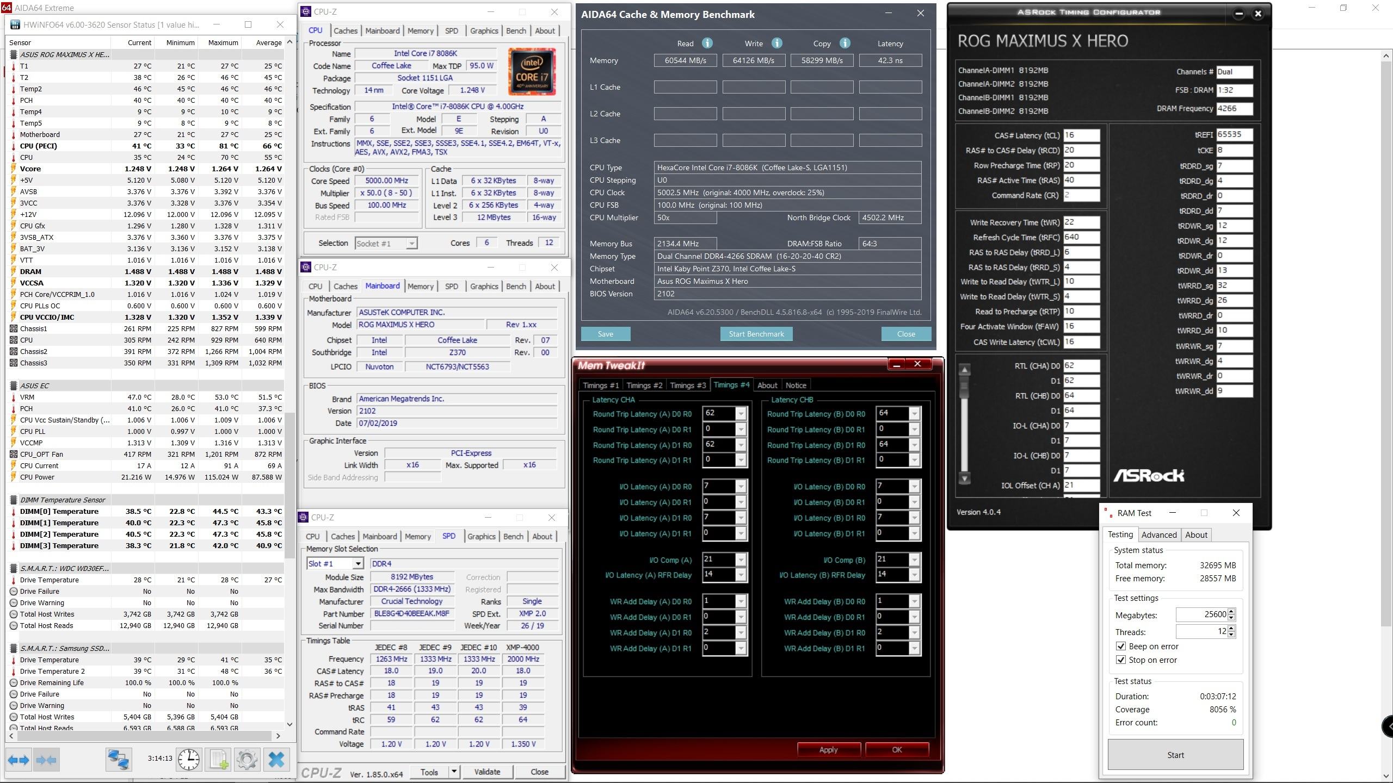This screenshot has width=1393, height=783.
Task: Minimize ASRock Timing Configurator window
Action: pyautogui.click(x=1238, y=14)
